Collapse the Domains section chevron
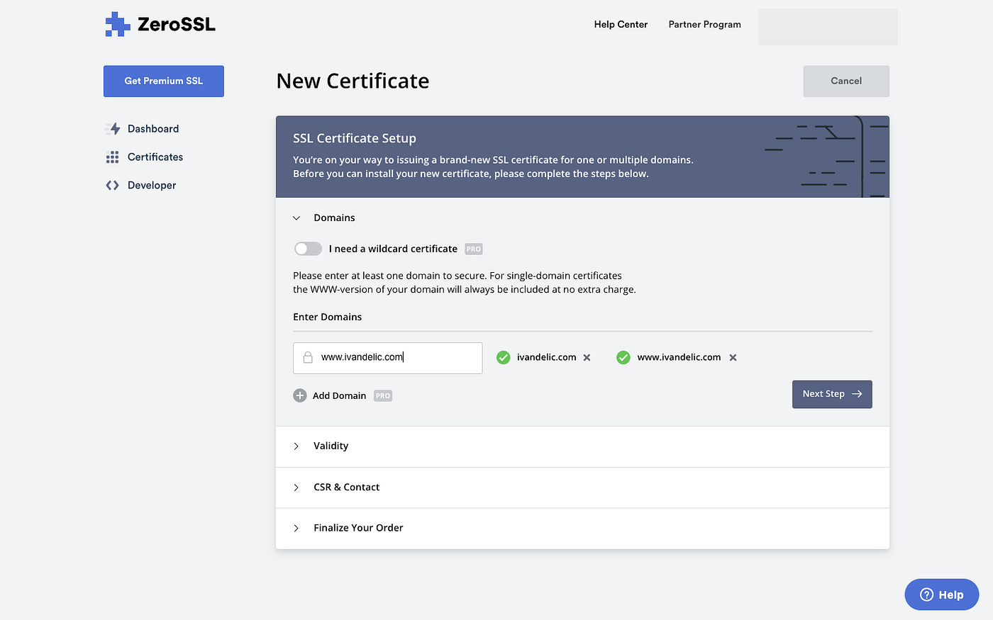The height and width of the screenshot is (620, 993). click(296, 218)
